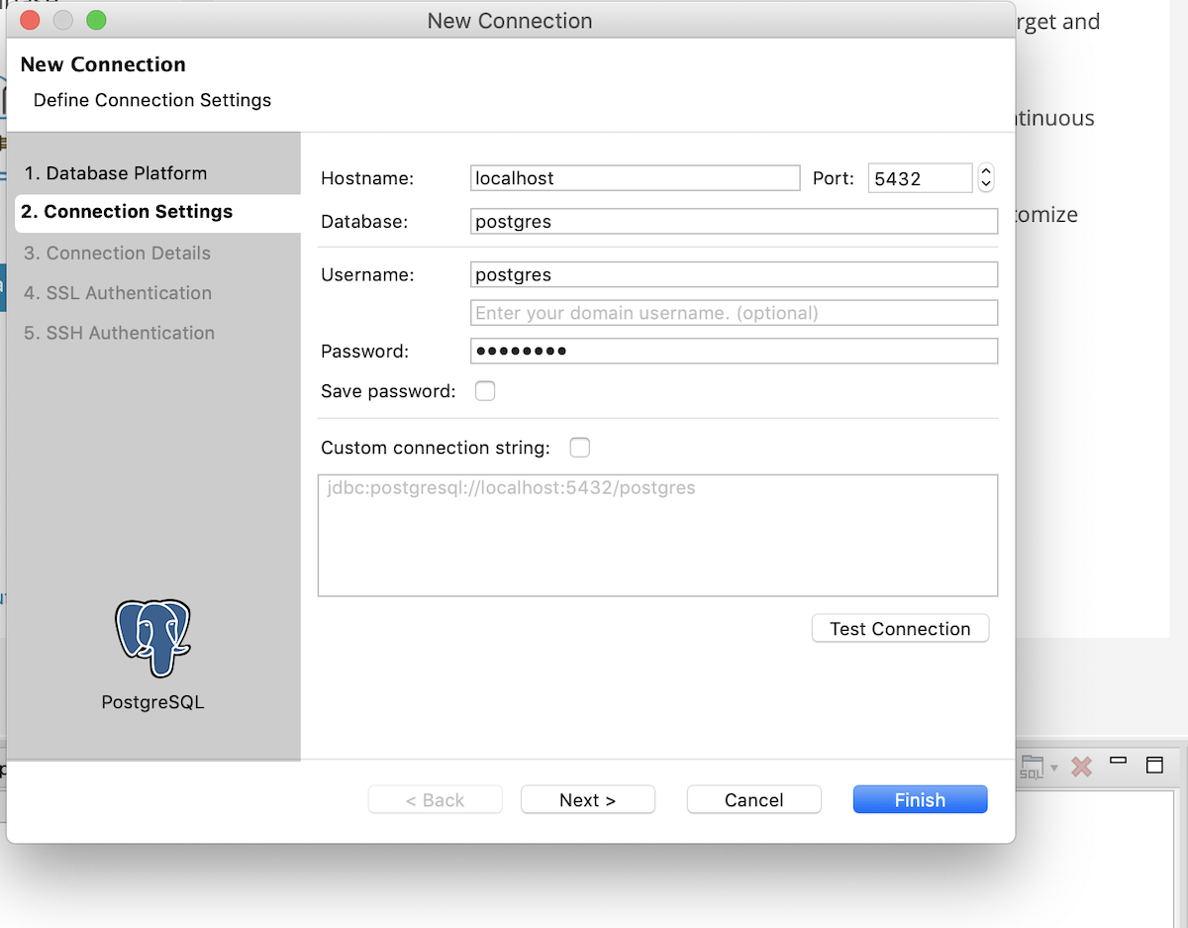Click Finish to create the connection
The height and width of the screenshot is (928, 1188).
point(919,799)
